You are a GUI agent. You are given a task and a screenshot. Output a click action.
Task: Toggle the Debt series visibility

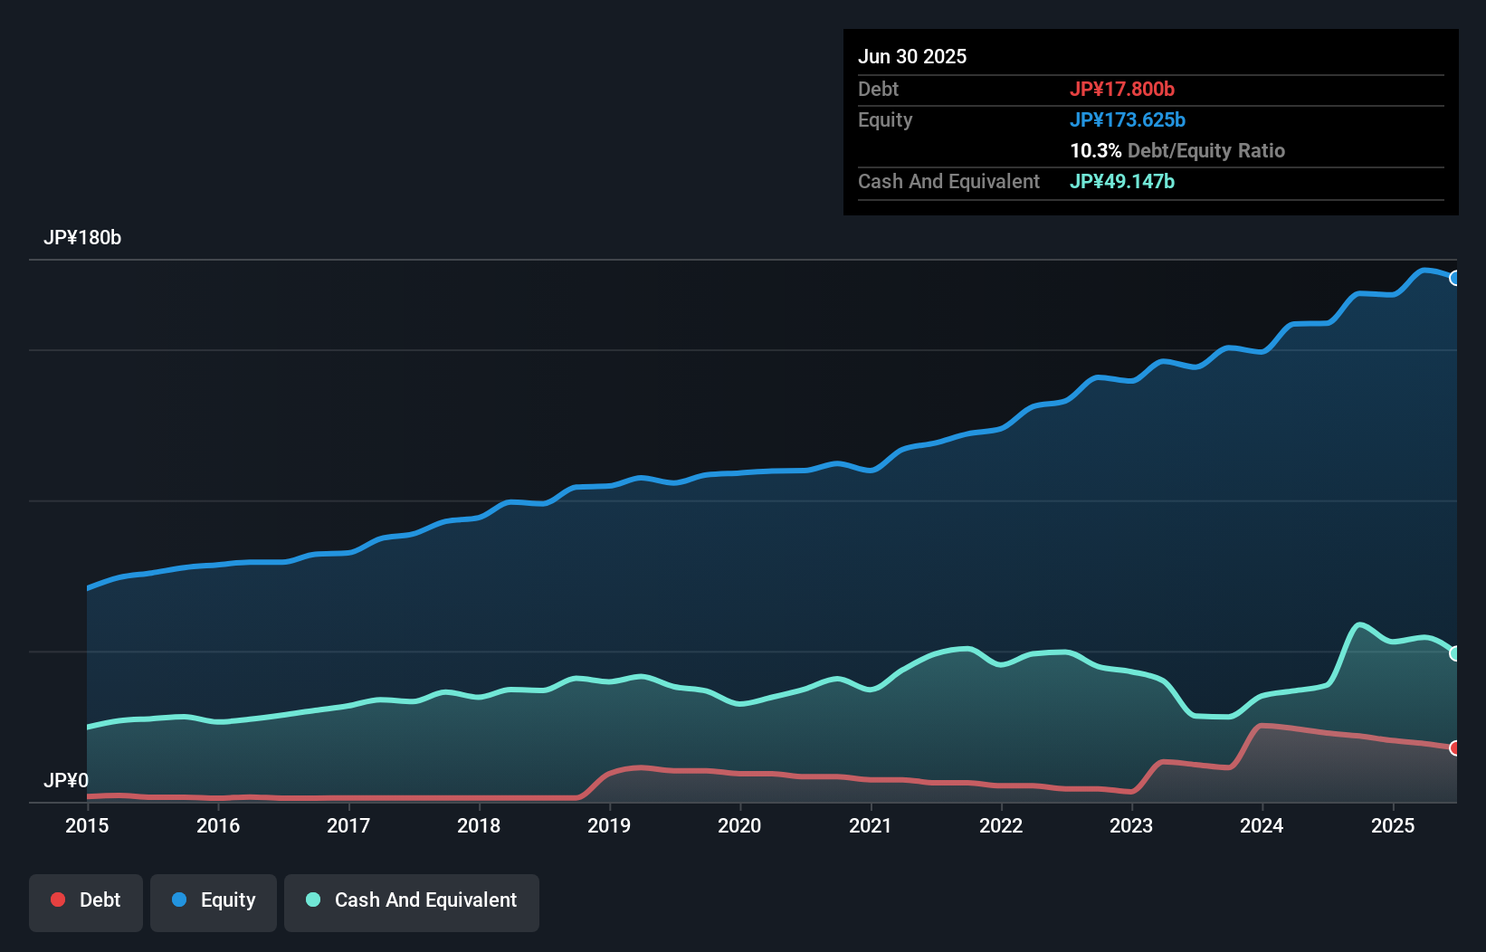[85, 900]
